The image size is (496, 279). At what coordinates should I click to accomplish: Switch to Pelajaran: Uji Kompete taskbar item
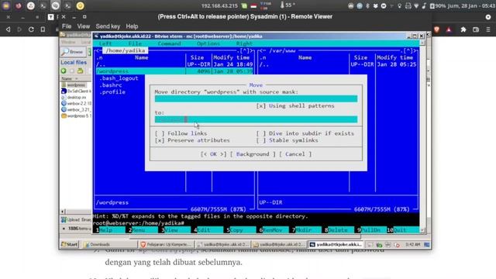pyautogui.click(x=167, y=245)
